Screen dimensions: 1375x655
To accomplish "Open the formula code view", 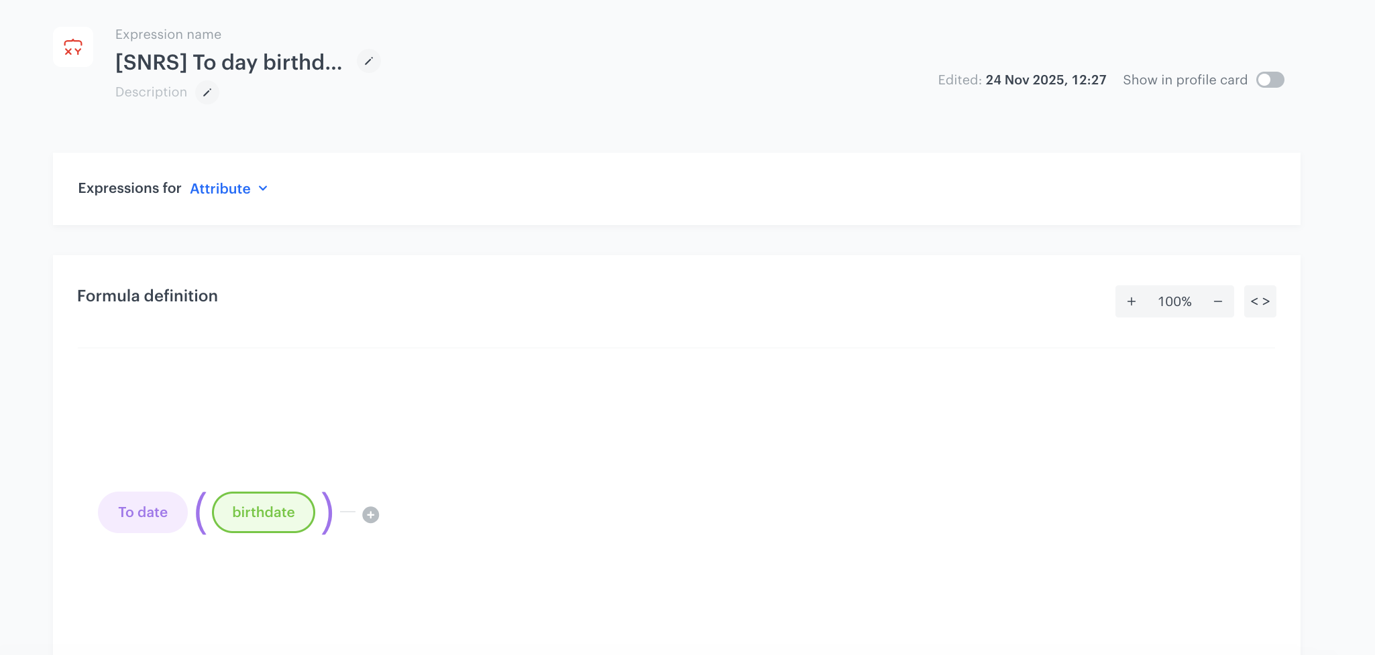I will pos(1260,301).
